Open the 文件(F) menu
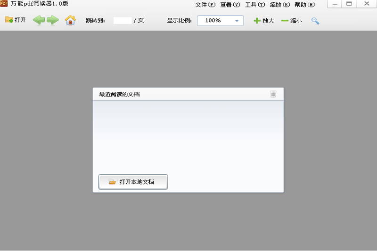Viewport: 377px width, 251px height. [x=205, y=5]
